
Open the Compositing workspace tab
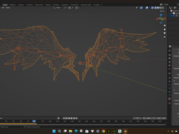click(x=74, y=5)
